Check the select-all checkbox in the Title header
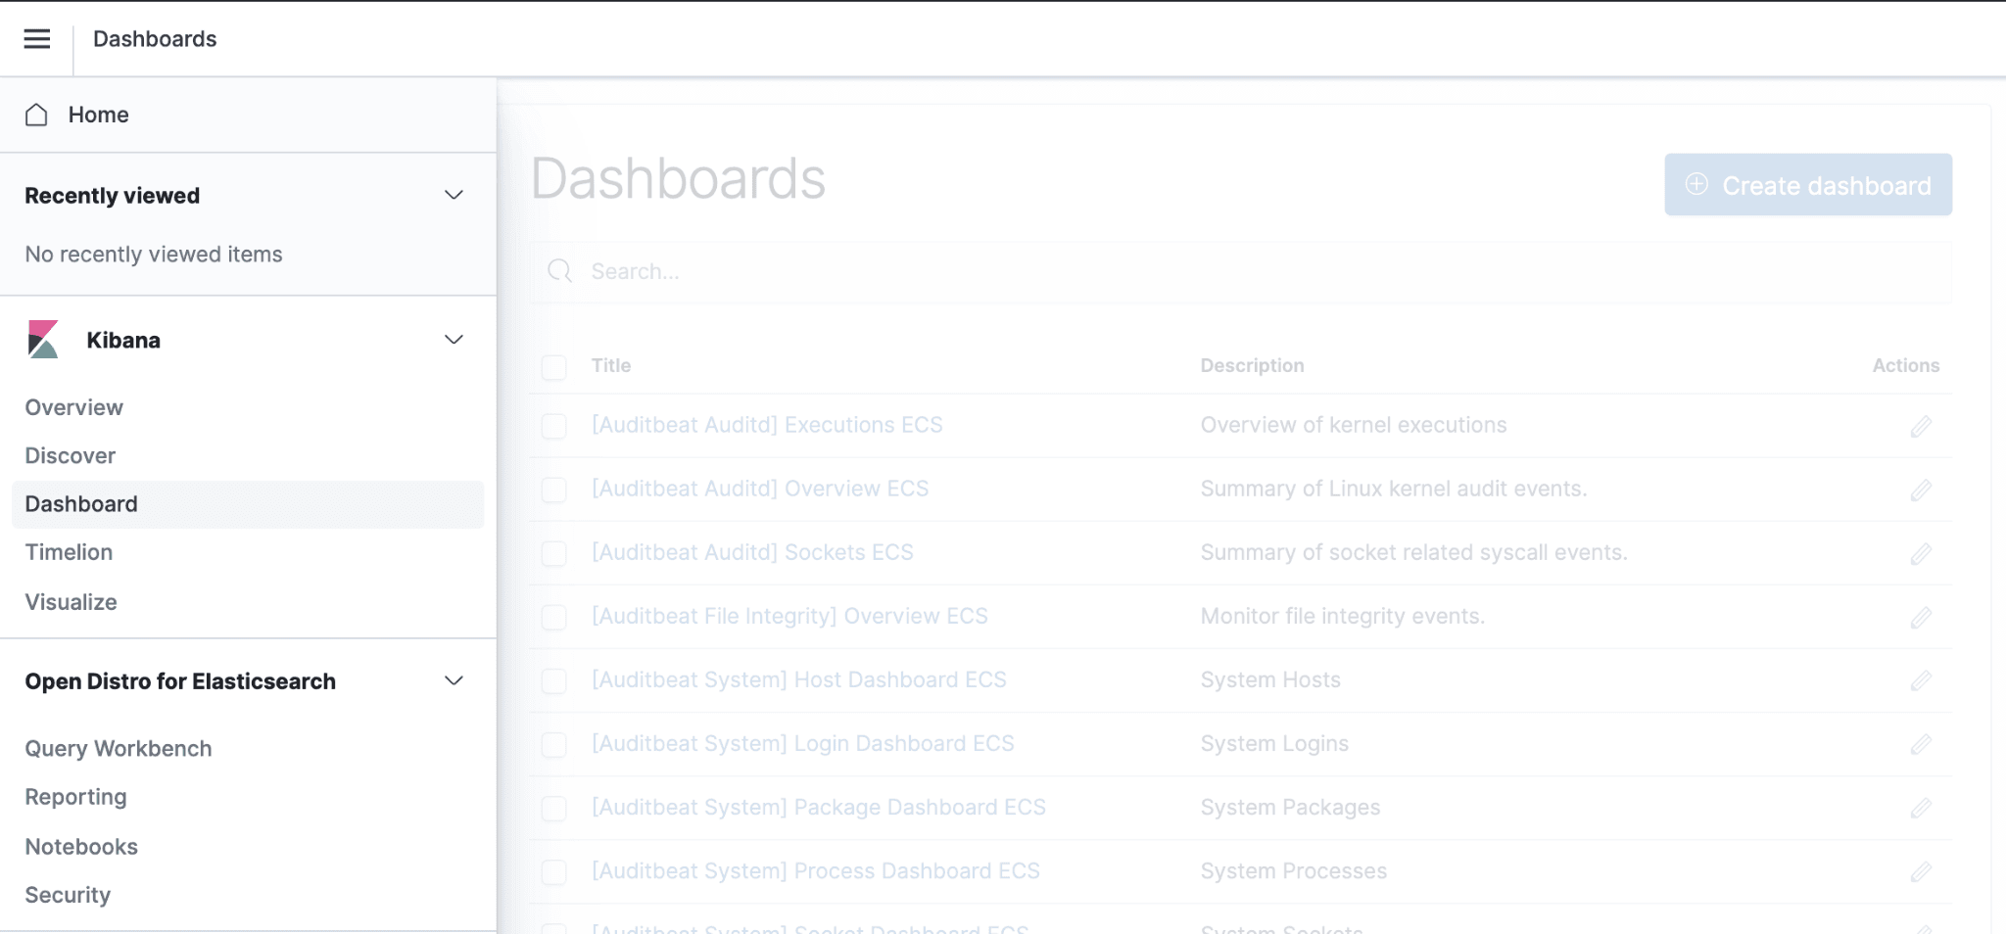This screenshot has width=2006, height=934. (x=553, y=367)
